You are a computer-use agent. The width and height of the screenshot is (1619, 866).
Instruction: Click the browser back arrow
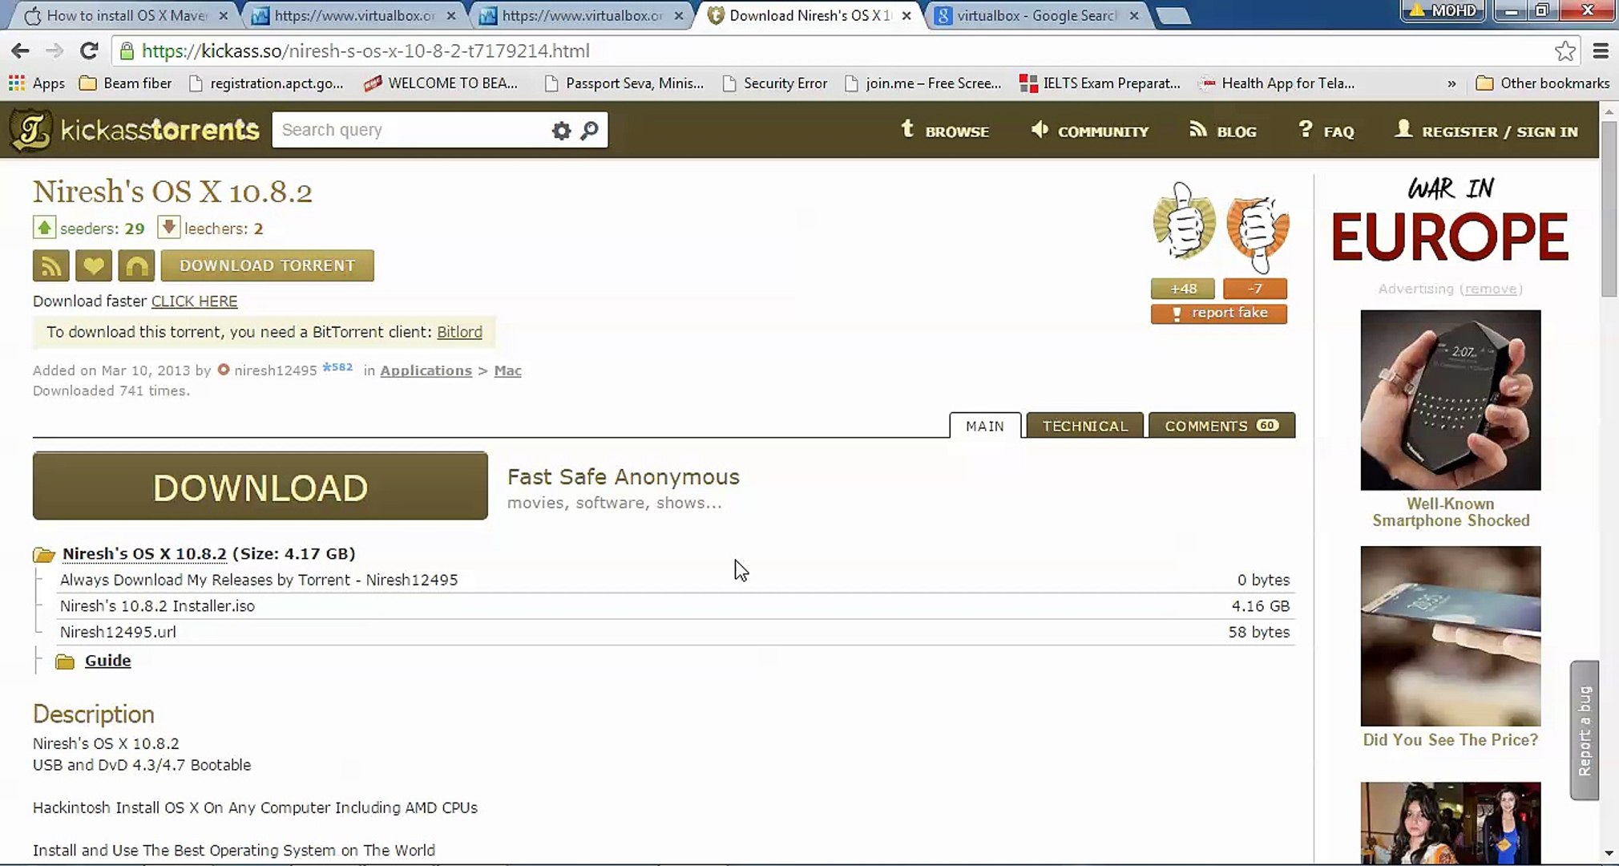point(21,51)
